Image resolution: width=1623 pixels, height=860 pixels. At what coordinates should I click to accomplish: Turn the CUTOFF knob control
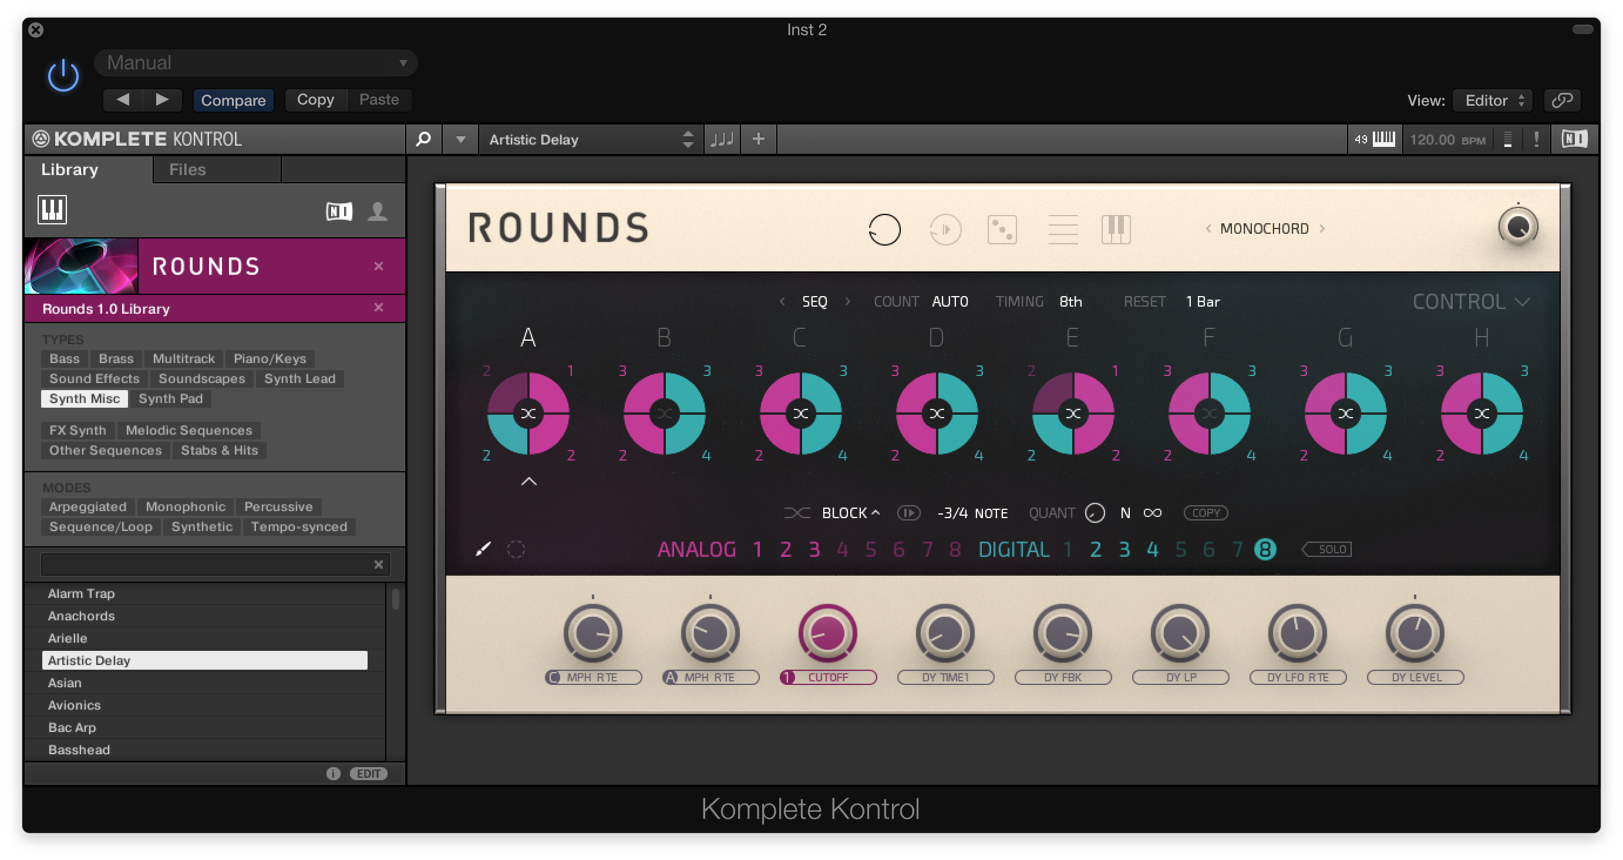pyautogui.click(x=827, y=633)
